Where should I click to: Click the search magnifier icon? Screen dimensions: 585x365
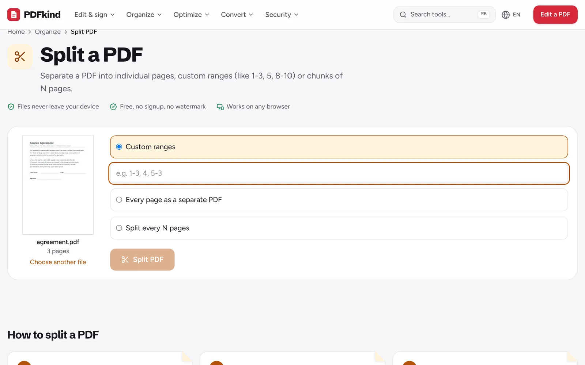pyautogui.click(x=403, y=15)
